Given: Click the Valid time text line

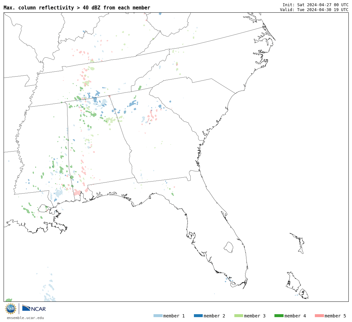Looking at the screenshot, I should click(314, 10).
